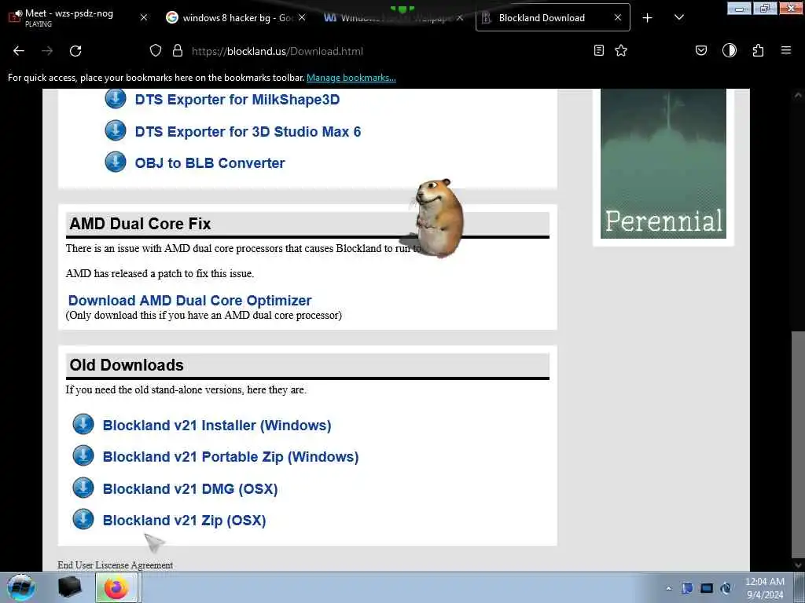Open DTS Exporter for MilkShape3D link
The width and height of the screenshot is (805, 603).
237,100
